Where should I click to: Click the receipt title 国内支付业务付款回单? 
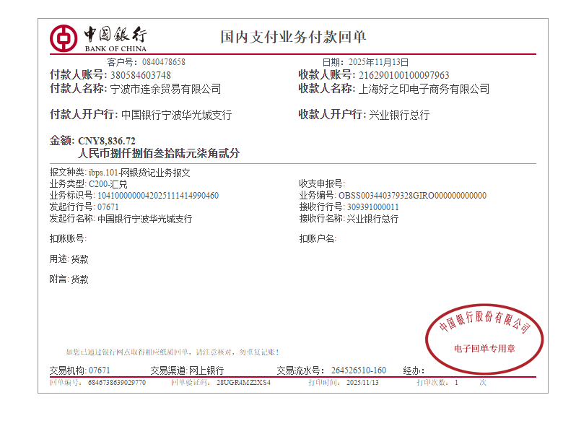coord(293,37)
